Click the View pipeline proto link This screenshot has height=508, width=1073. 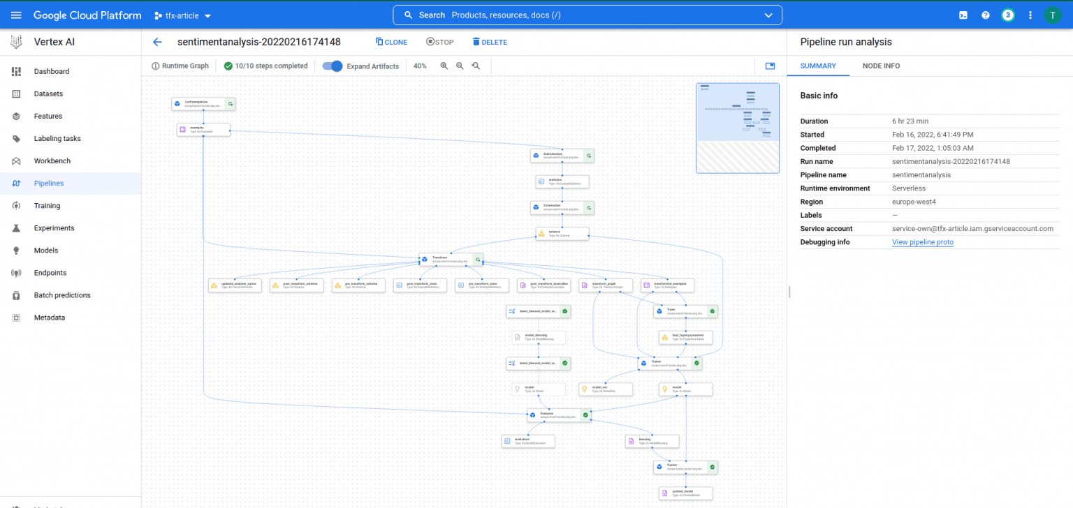[923, 241]
